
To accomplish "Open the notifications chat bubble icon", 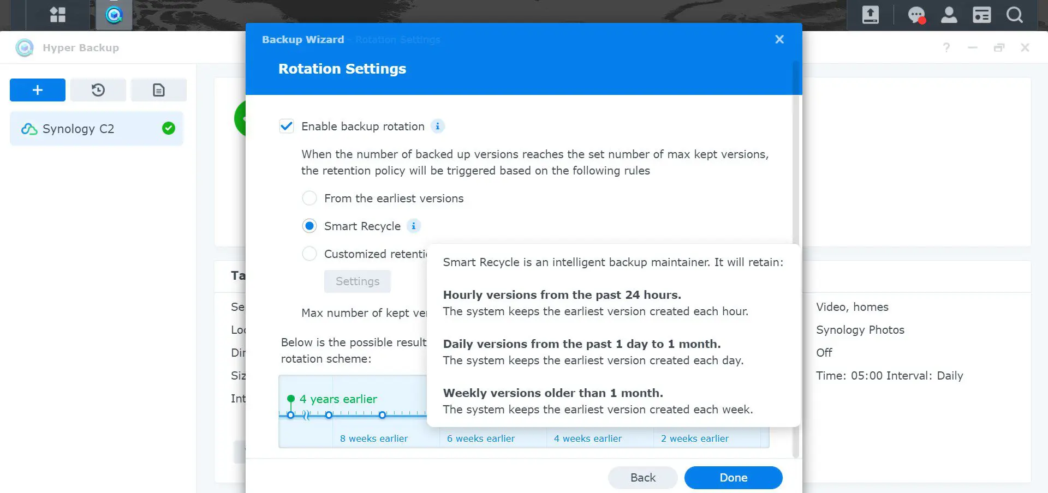I will pyautogui.click(x=916, y=15).
